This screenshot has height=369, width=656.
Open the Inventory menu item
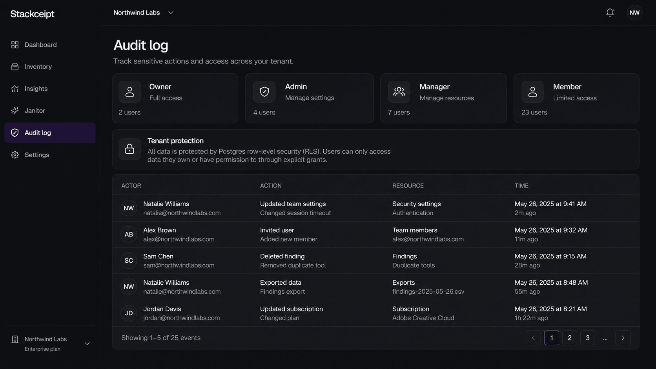coord(50,67)
